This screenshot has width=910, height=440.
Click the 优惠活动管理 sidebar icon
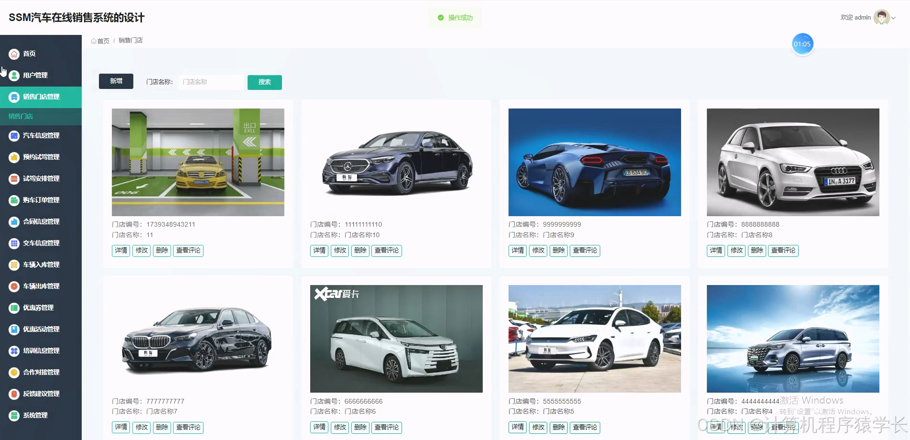tap(14, 330)
